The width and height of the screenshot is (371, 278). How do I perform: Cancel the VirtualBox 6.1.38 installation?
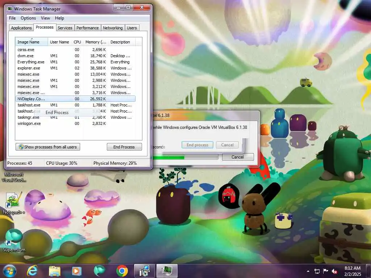[x=238, y=157]
